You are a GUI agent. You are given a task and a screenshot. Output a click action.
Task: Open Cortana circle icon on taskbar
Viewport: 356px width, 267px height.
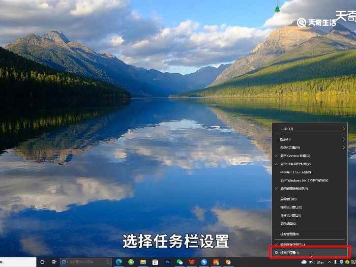(42, 262)
